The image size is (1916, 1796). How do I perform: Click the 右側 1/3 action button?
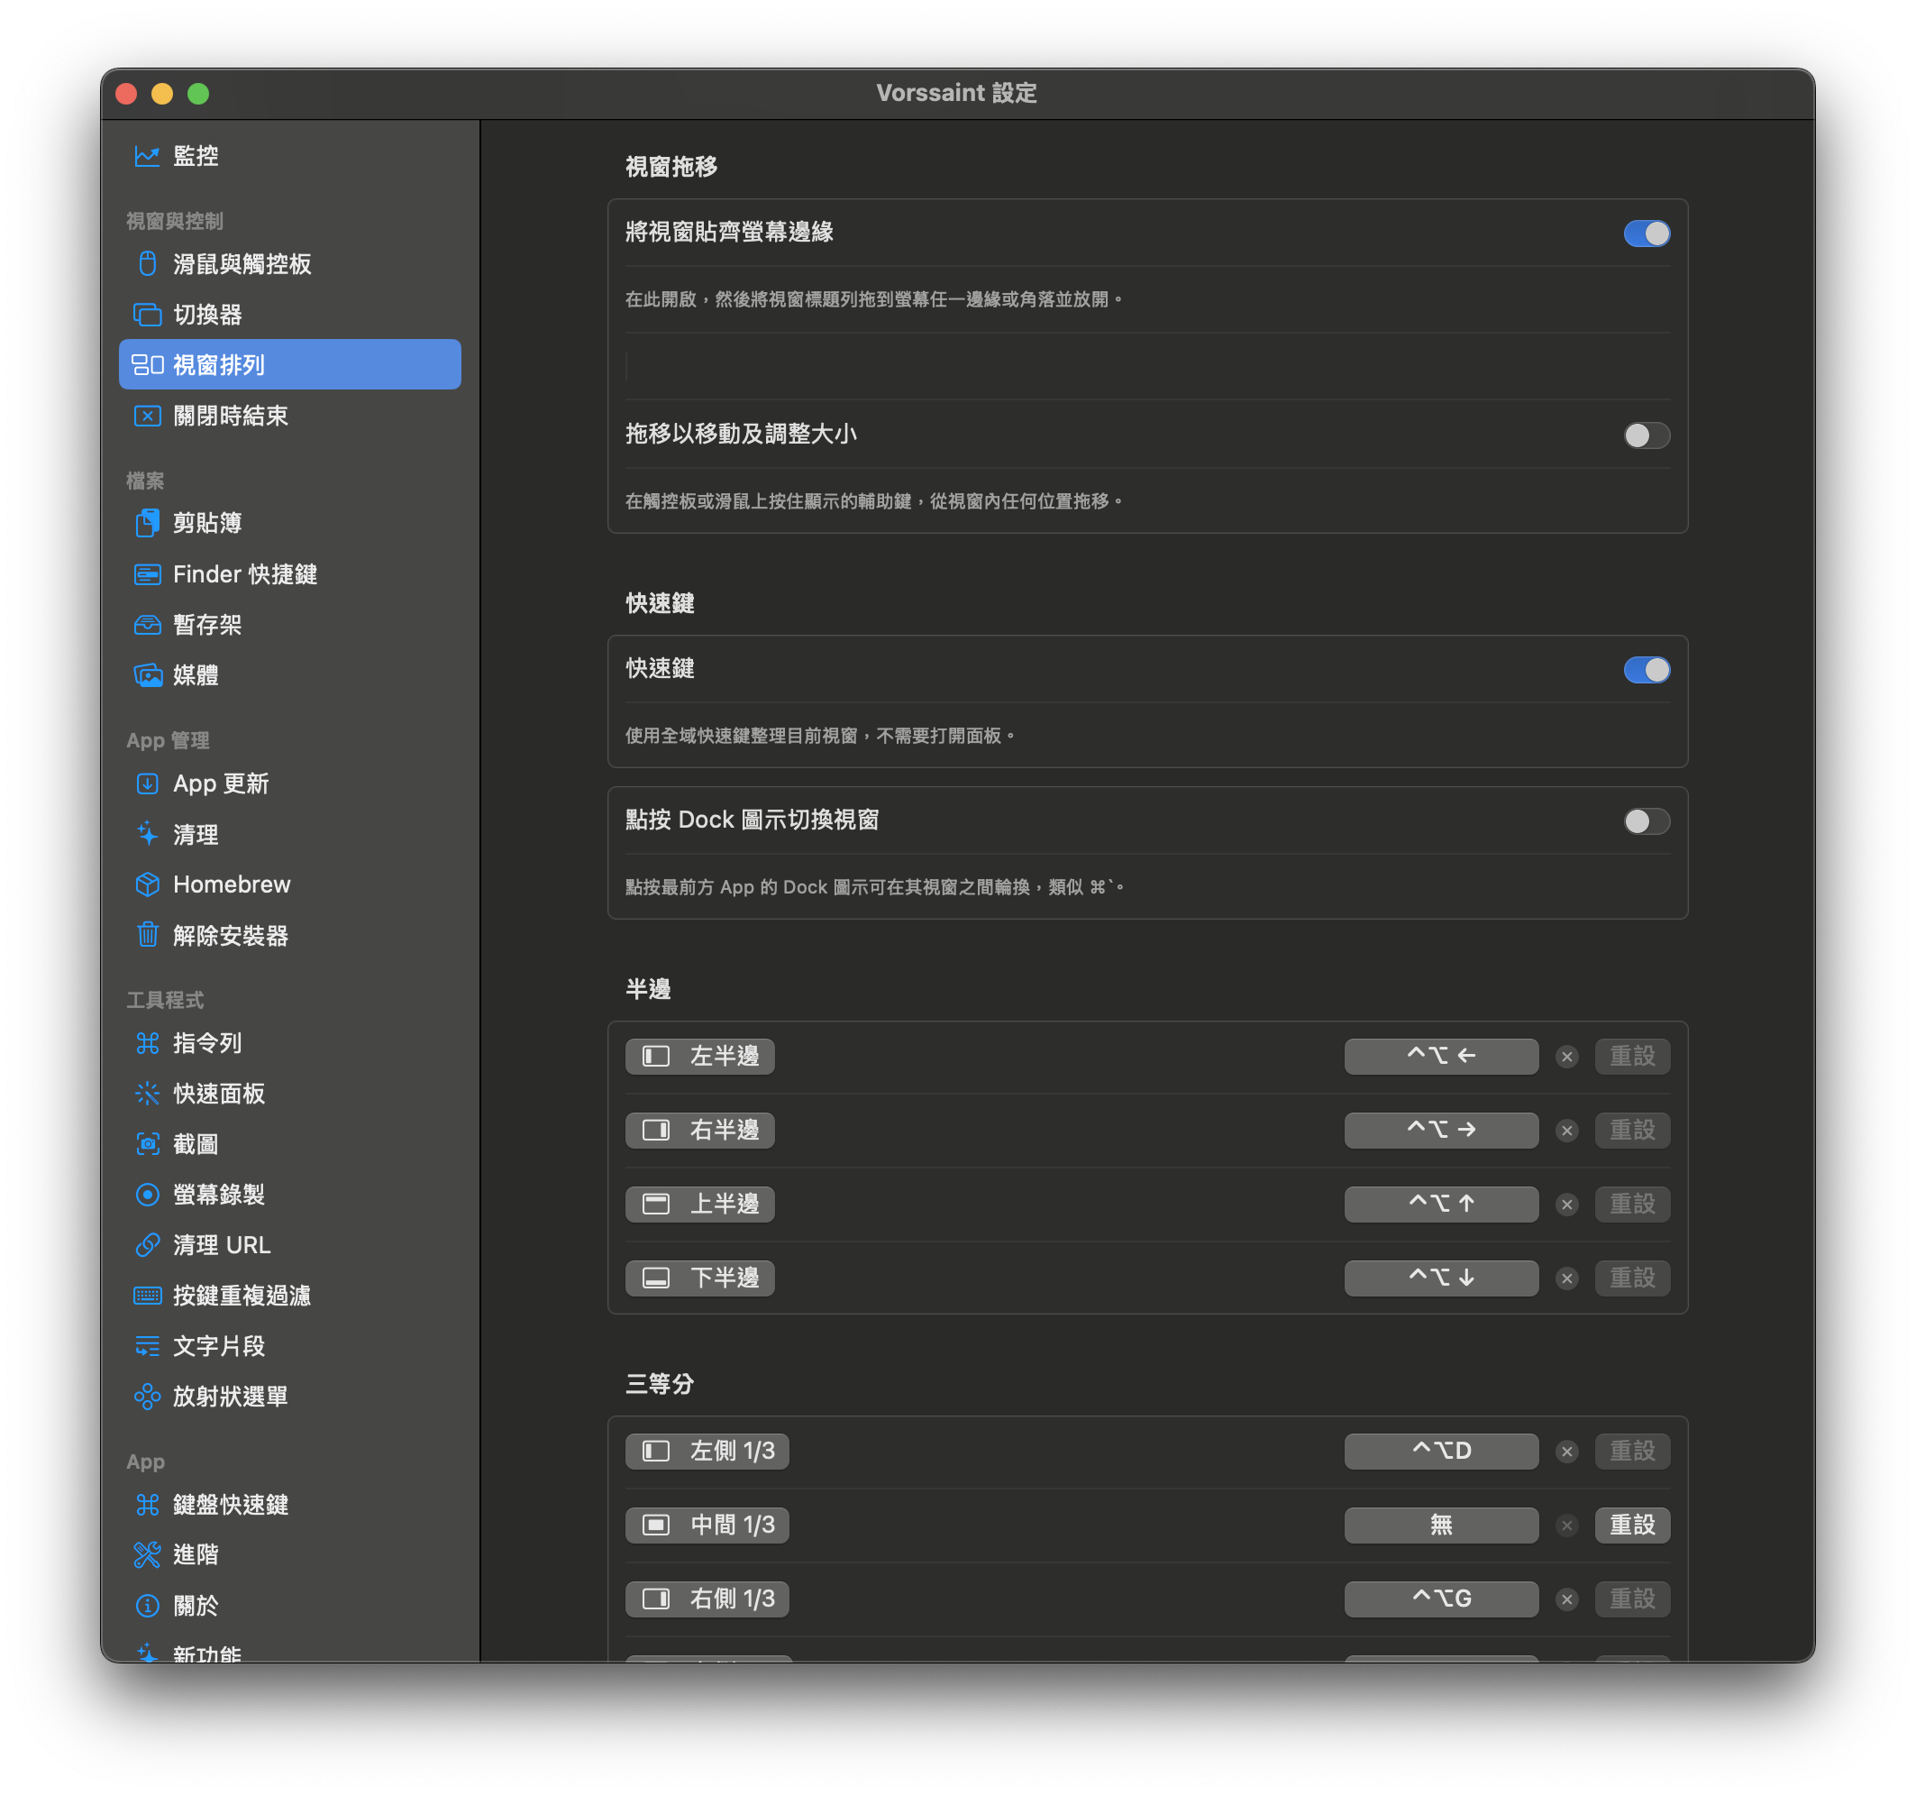pos(707,1599)
